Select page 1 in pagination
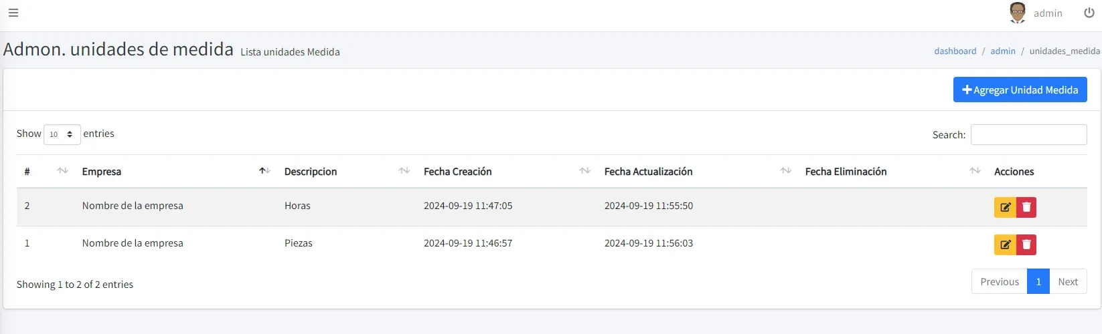Image resolution: width=1102 pixels, height=334 pixels. click(1038, 282)
